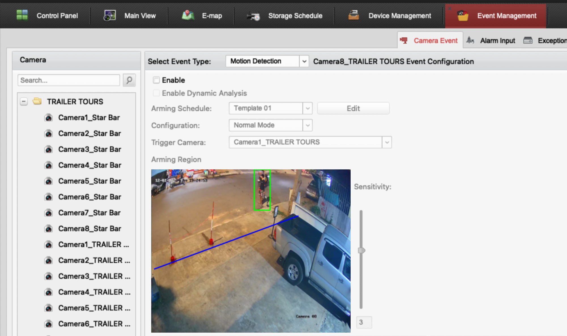Open the E-map icon
Screen dimensions: 567x336
[x=188, y=15]
